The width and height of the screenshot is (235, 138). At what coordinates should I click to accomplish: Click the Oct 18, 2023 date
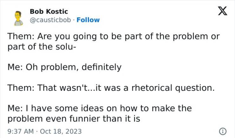61,131
